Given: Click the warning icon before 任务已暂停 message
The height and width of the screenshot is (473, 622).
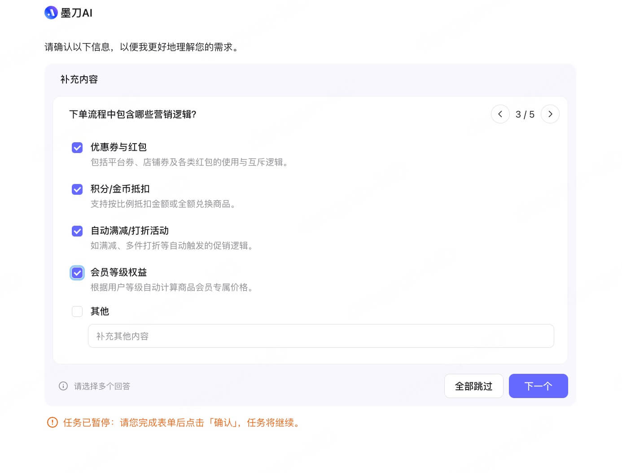Looking at the screenshot, I should point(53,422).
